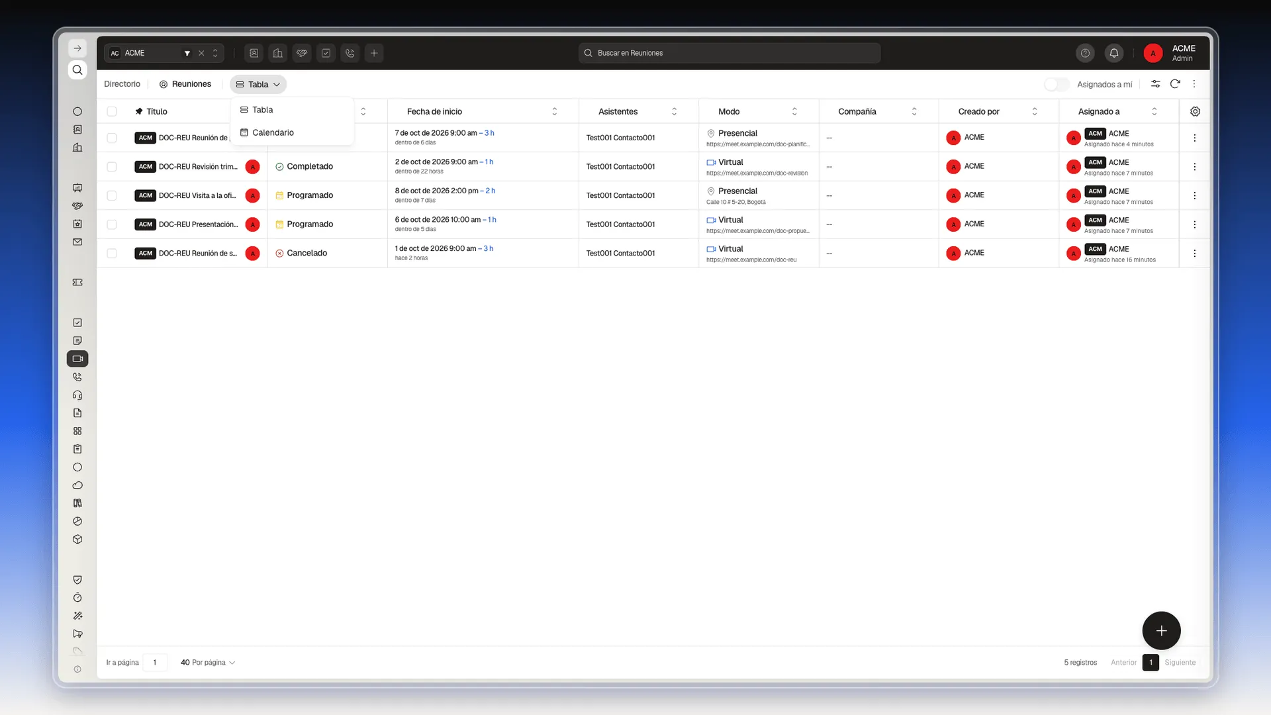Open the sidebar search icon
This screenshot has width=1271, height=715.
(x=77, y=70)
